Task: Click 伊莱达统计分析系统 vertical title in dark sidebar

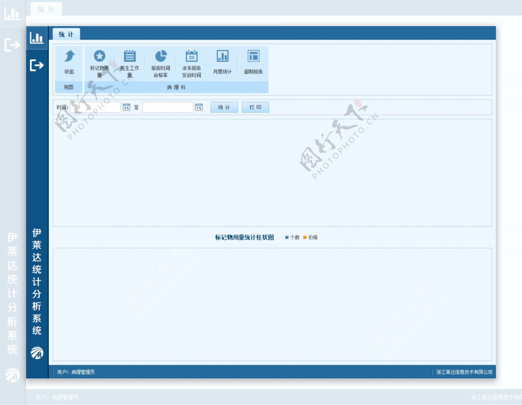Action: [37, 282]
